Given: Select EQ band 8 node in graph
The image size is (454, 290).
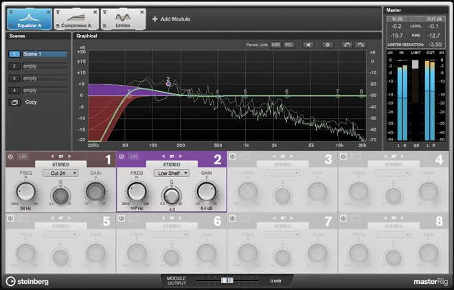Looking at the screenshot, I should [x=361, y=96].
